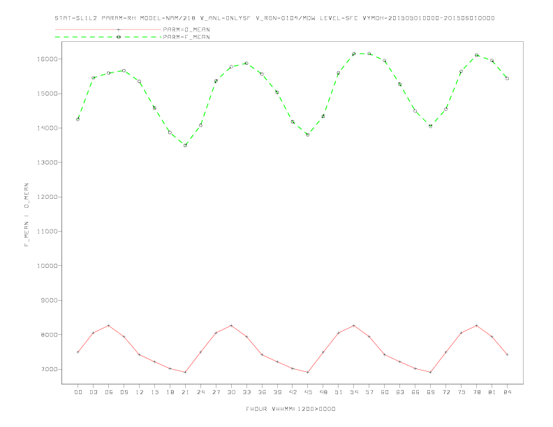553x427 pixels.
Task: Click the 60 forecast hour tick label
Action: coord(385,392)
